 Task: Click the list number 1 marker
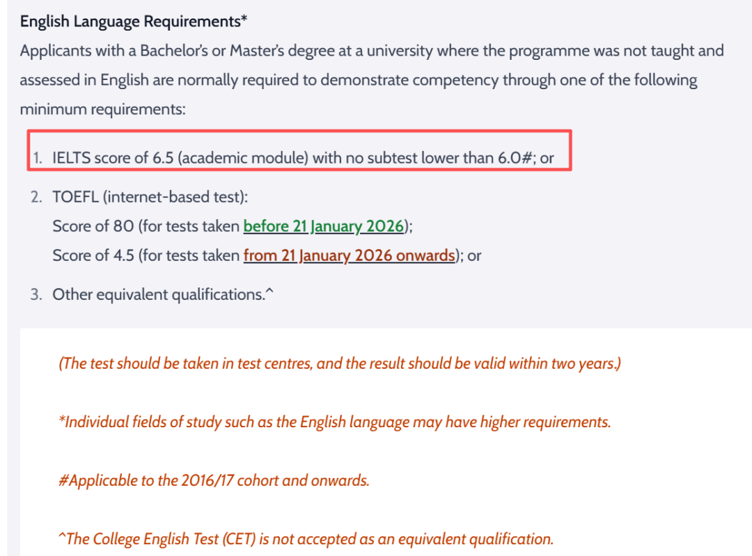tap(37, 158)
